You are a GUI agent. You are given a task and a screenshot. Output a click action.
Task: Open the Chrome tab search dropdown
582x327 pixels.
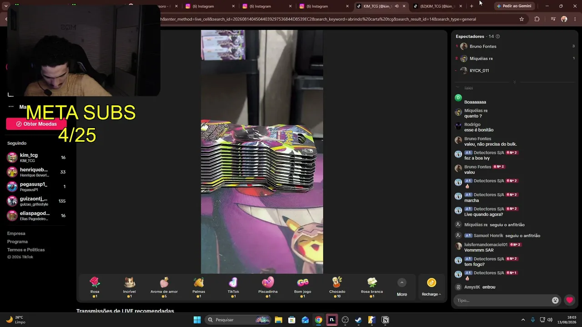(x=6, y=6)
